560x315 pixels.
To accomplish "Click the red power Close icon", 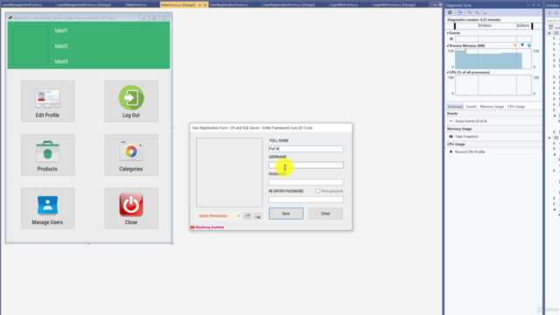I will click(131, 205).
